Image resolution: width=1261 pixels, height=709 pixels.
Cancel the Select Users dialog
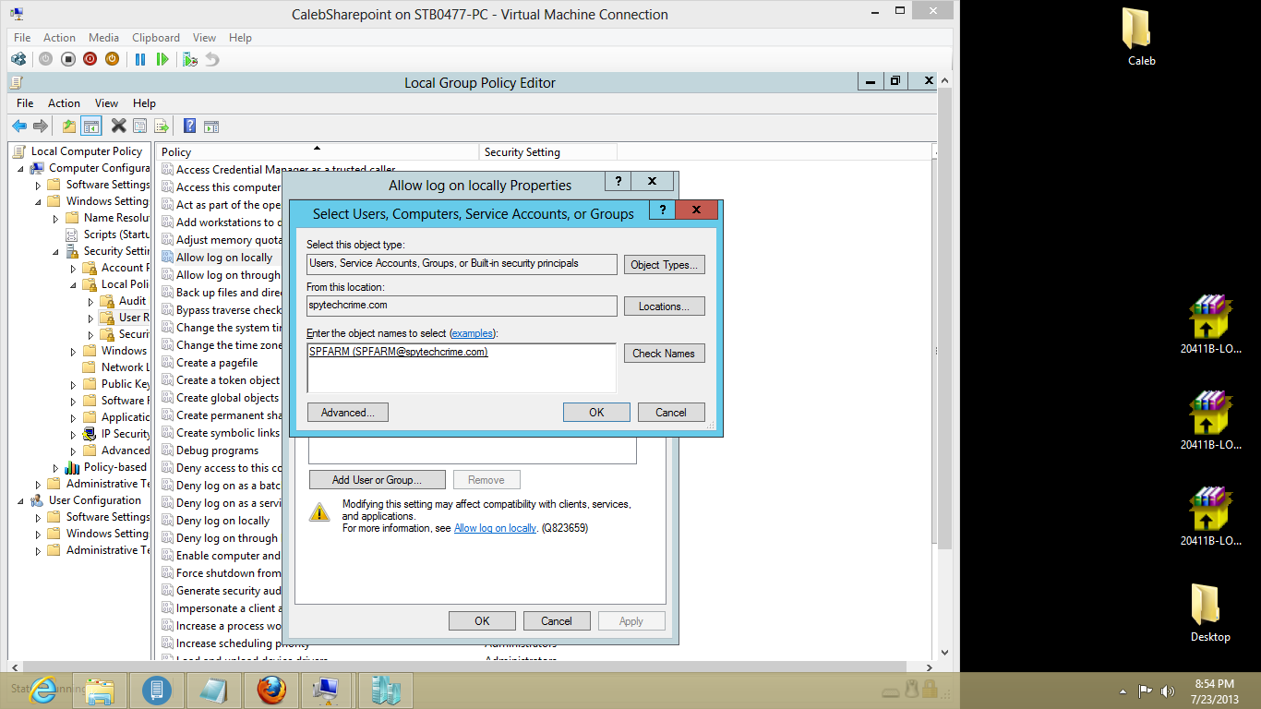(x=671, y=413)
